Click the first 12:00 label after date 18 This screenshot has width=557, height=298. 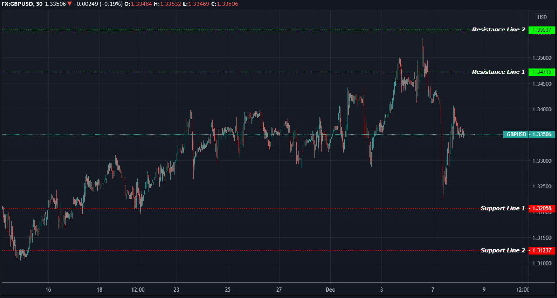click(x=138, y=290)
